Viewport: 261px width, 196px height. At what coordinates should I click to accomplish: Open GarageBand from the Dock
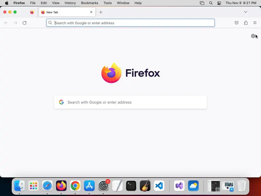[145, 186]
